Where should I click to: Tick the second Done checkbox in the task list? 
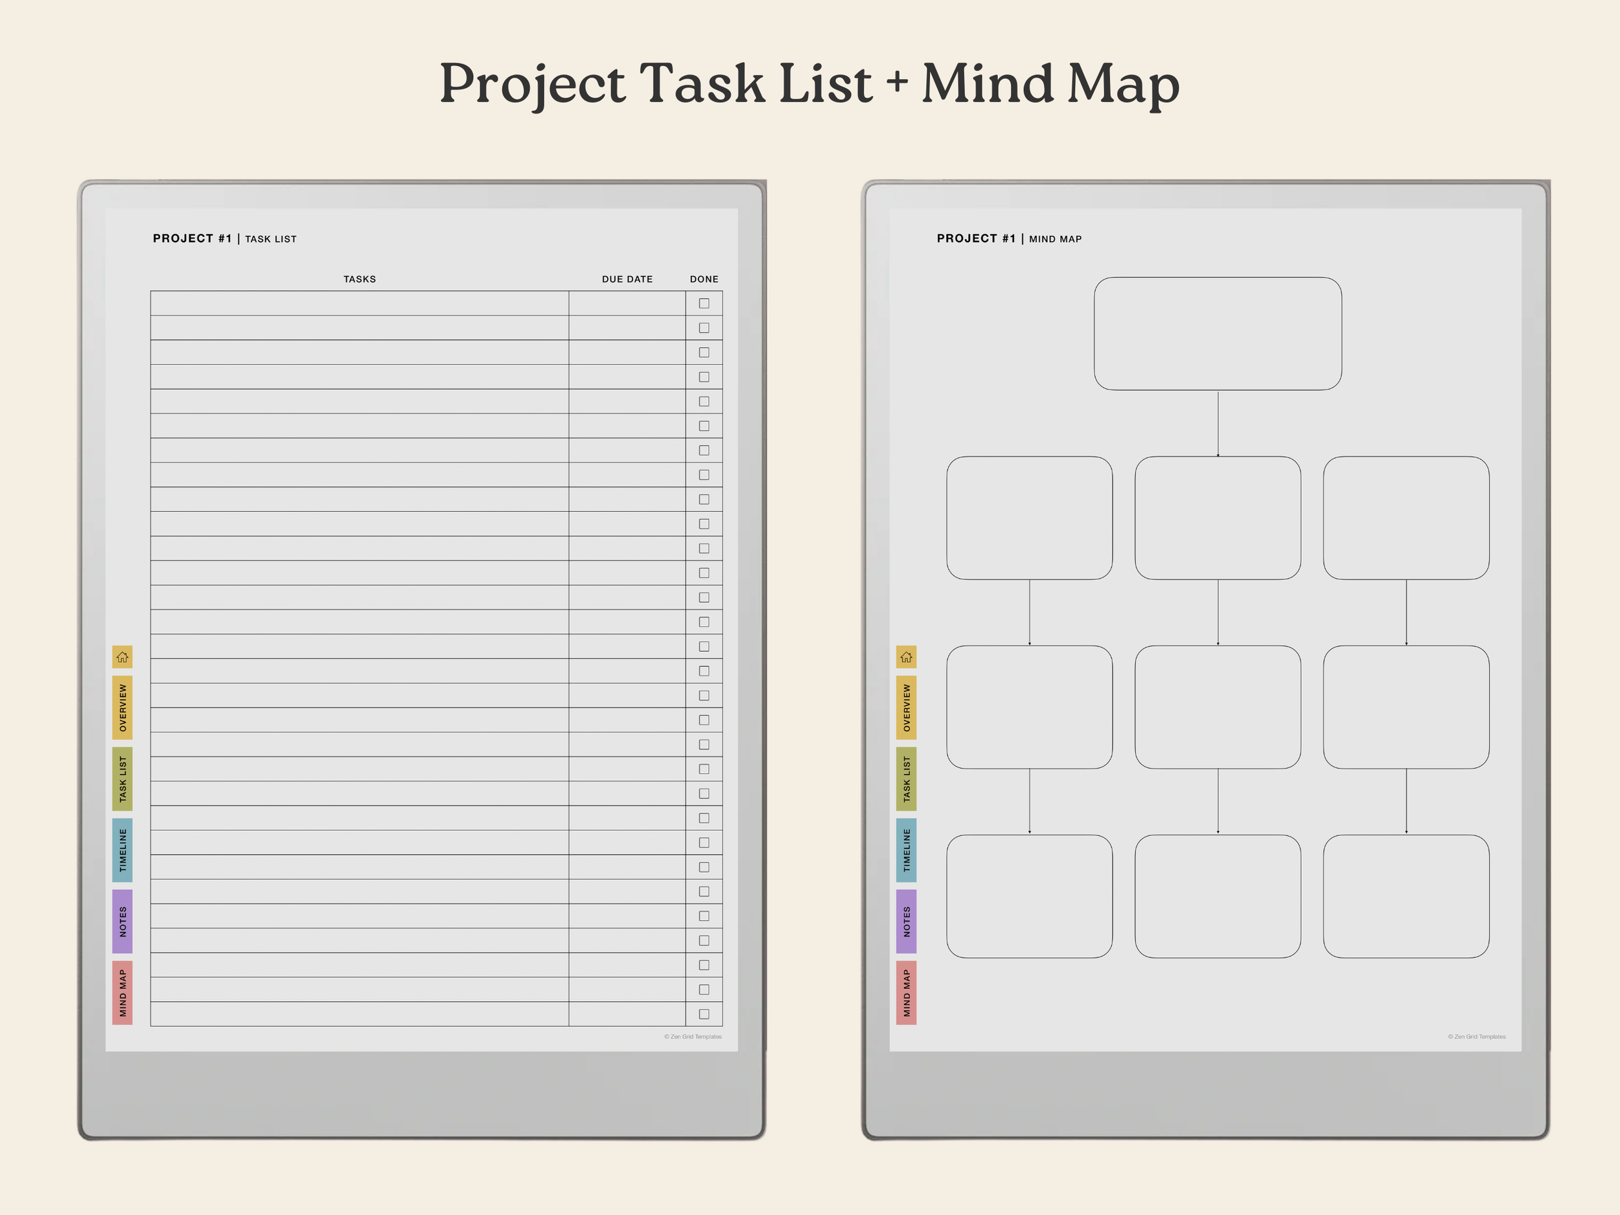click(x=704, y=328)
